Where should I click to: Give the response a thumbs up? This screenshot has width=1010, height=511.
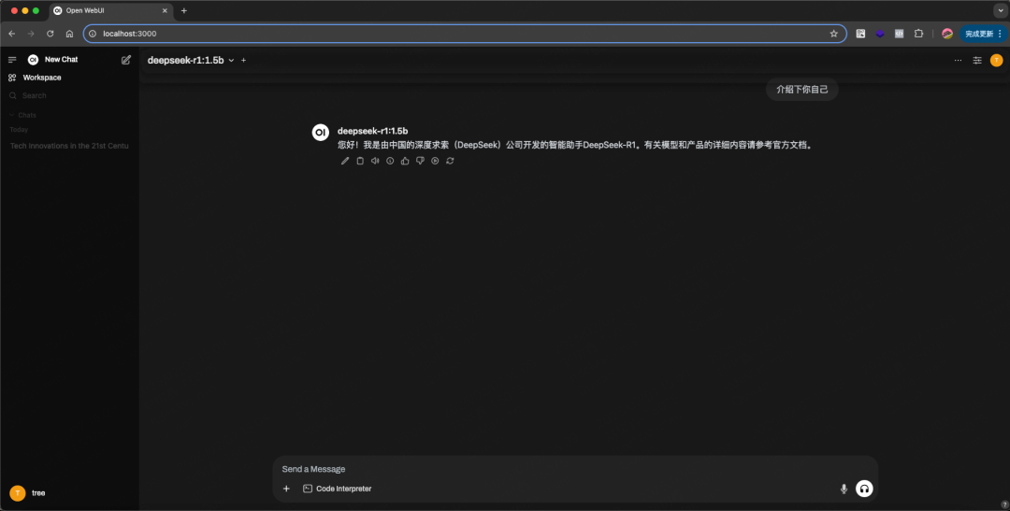point(405,161)
